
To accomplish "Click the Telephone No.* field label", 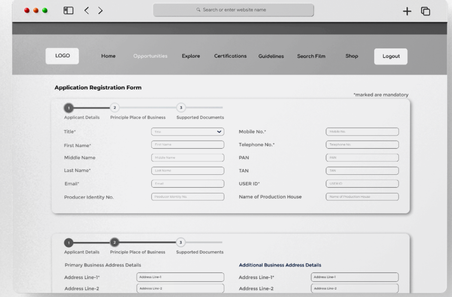I will [x=257, y=144].
